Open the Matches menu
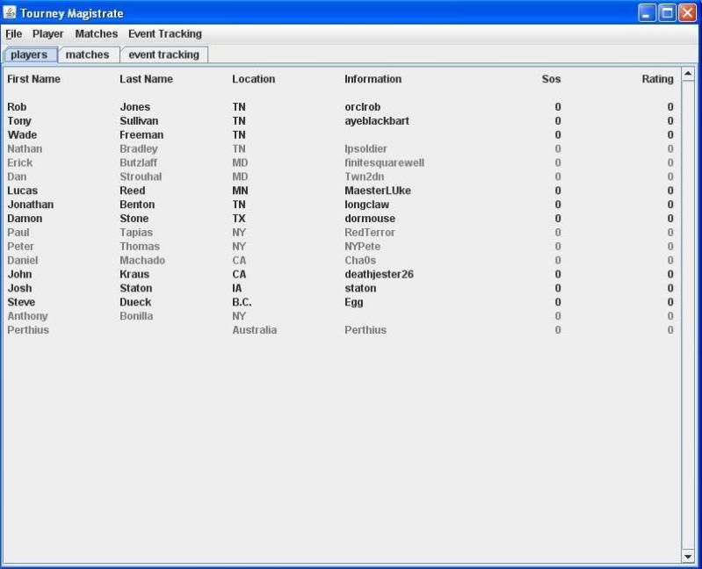The height and width of the screenshot is (569, 702). click(97, 34)
